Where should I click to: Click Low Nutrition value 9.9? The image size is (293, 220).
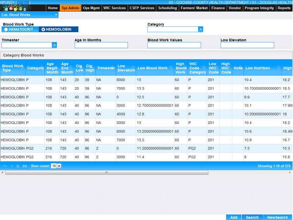(x=247, y=97)
